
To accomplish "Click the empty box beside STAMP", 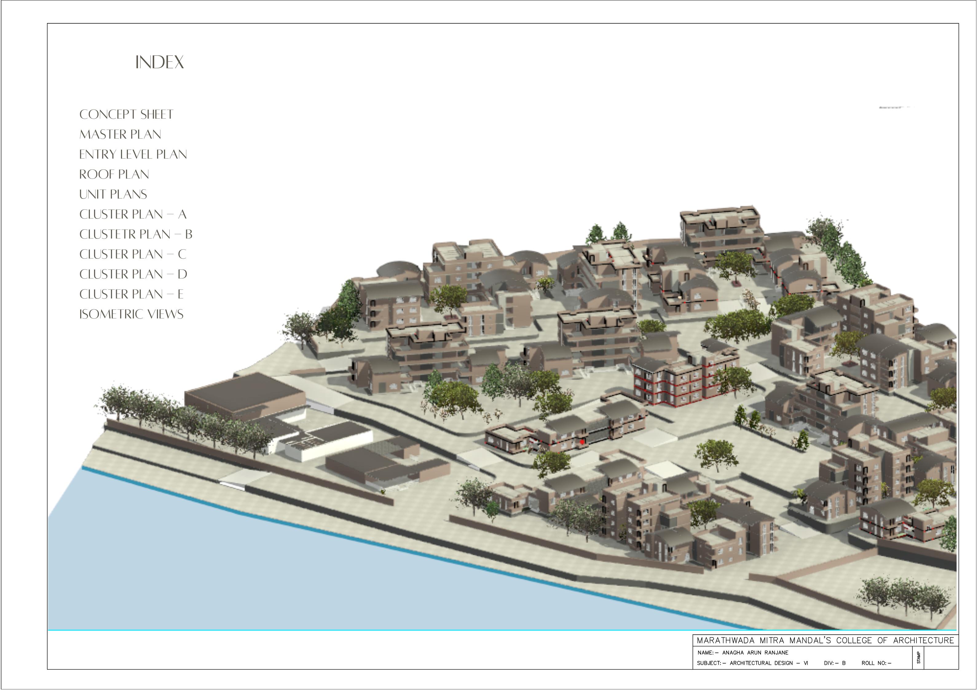I will point(941,658).
